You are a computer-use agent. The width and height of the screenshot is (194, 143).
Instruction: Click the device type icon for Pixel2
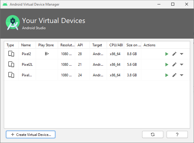[x=11, y=54]
